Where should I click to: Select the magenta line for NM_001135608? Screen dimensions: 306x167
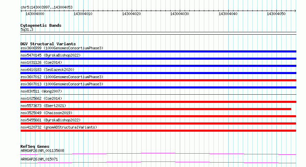(158, 154)
